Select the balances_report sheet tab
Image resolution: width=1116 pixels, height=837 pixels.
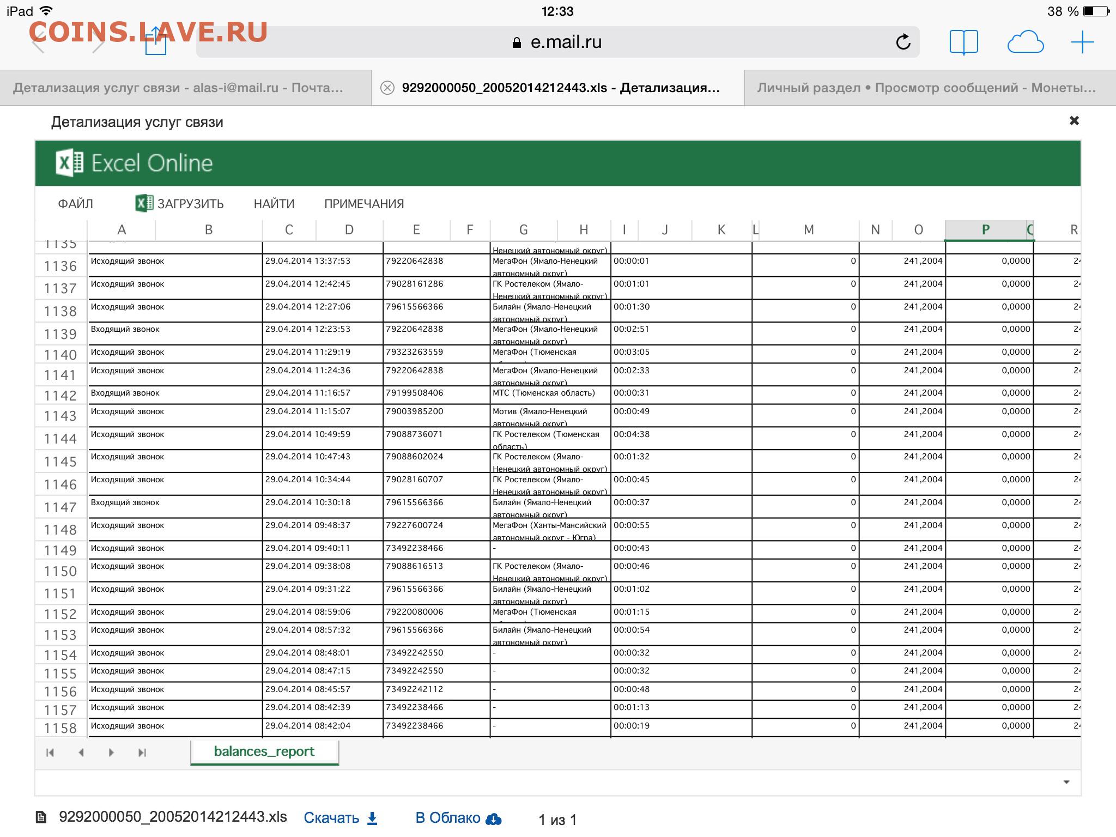click(264, 751)
